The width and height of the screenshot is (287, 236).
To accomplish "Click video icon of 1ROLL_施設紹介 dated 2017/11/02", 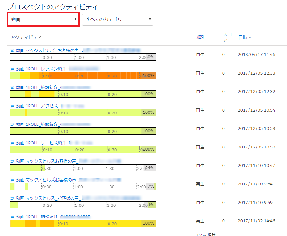I will coord(12,217).
